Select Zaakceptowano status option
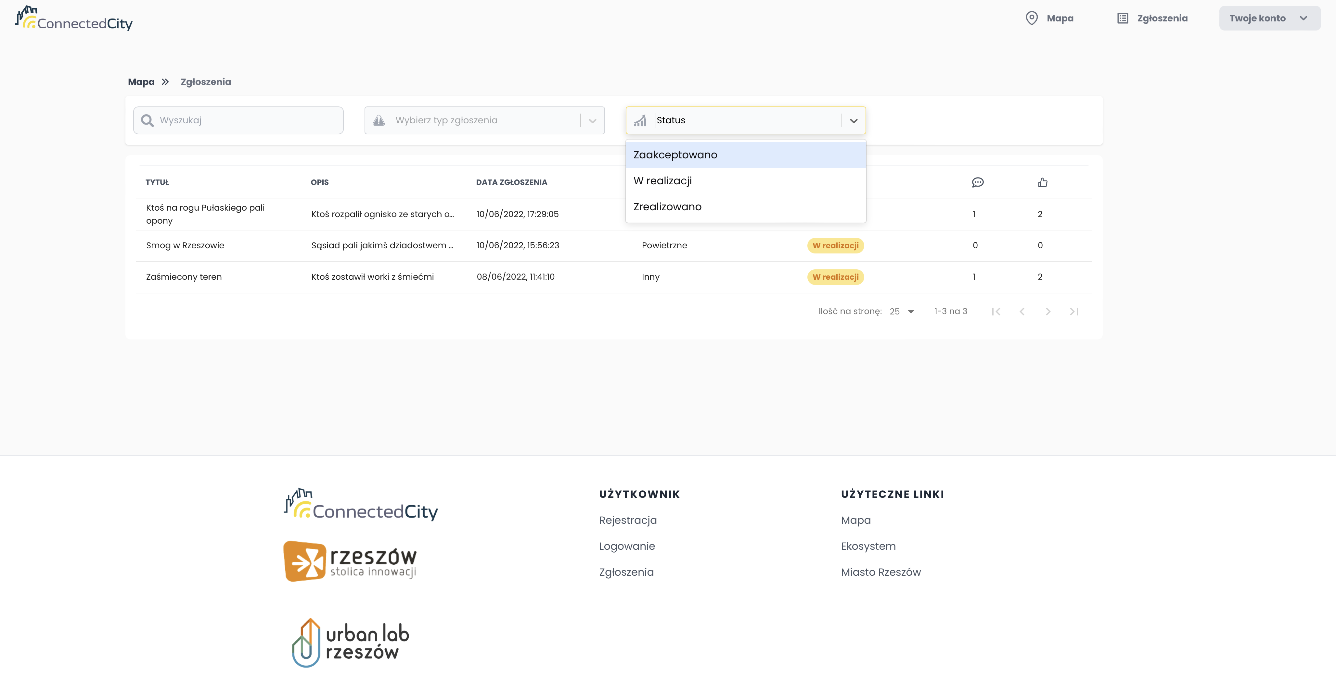The width and height of the screenshot is (1336, 688). point(745,155)
